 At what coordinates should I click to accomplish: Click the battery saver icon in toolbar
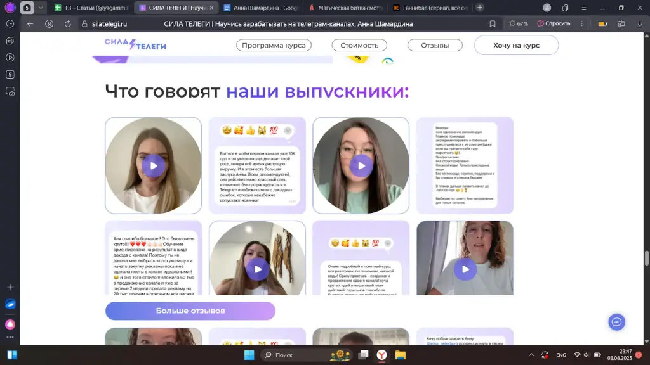(603, 23)
